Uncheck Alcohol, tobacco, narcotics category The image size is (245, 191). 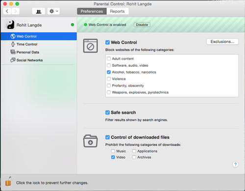click(109, 72)
